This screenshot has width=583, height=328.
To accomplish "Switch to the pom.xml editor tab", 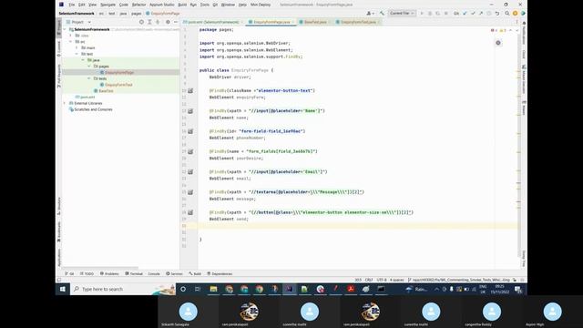I will click(213, 22).
